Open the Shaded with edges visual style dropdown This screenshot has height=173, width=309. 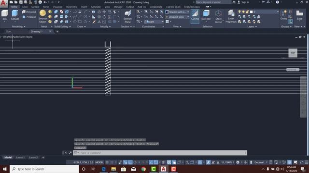click(x=177, y=12)
